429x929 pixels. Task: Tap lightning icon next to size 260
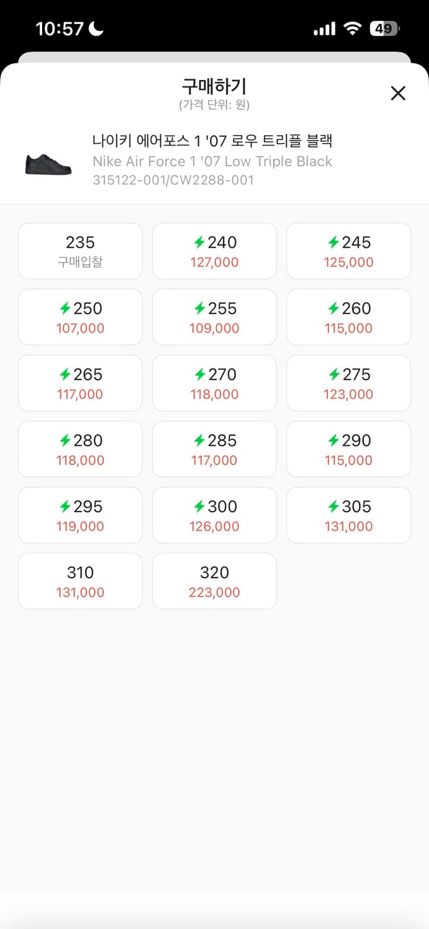coord(334,308)
